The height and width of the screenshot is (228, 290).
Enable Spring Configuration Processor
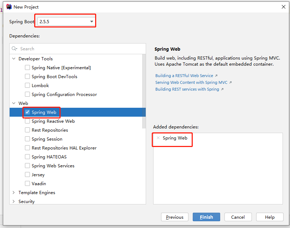[x=27, y=94]
